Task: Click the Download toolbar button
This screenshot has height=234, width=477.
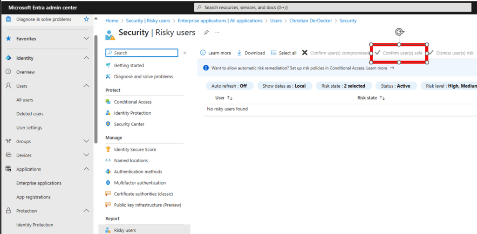Action: click(x=251, y=53)
